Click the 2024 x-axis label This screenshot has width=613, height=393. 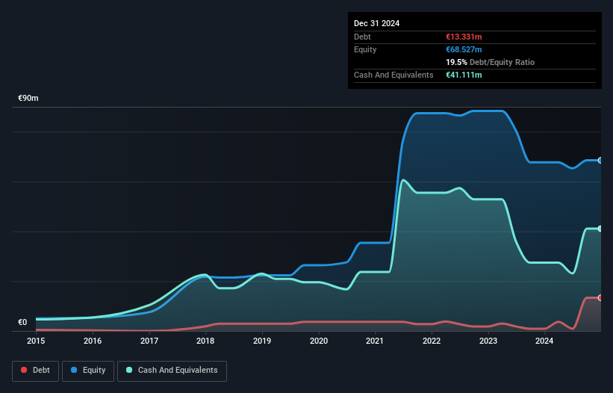point(544,341)
